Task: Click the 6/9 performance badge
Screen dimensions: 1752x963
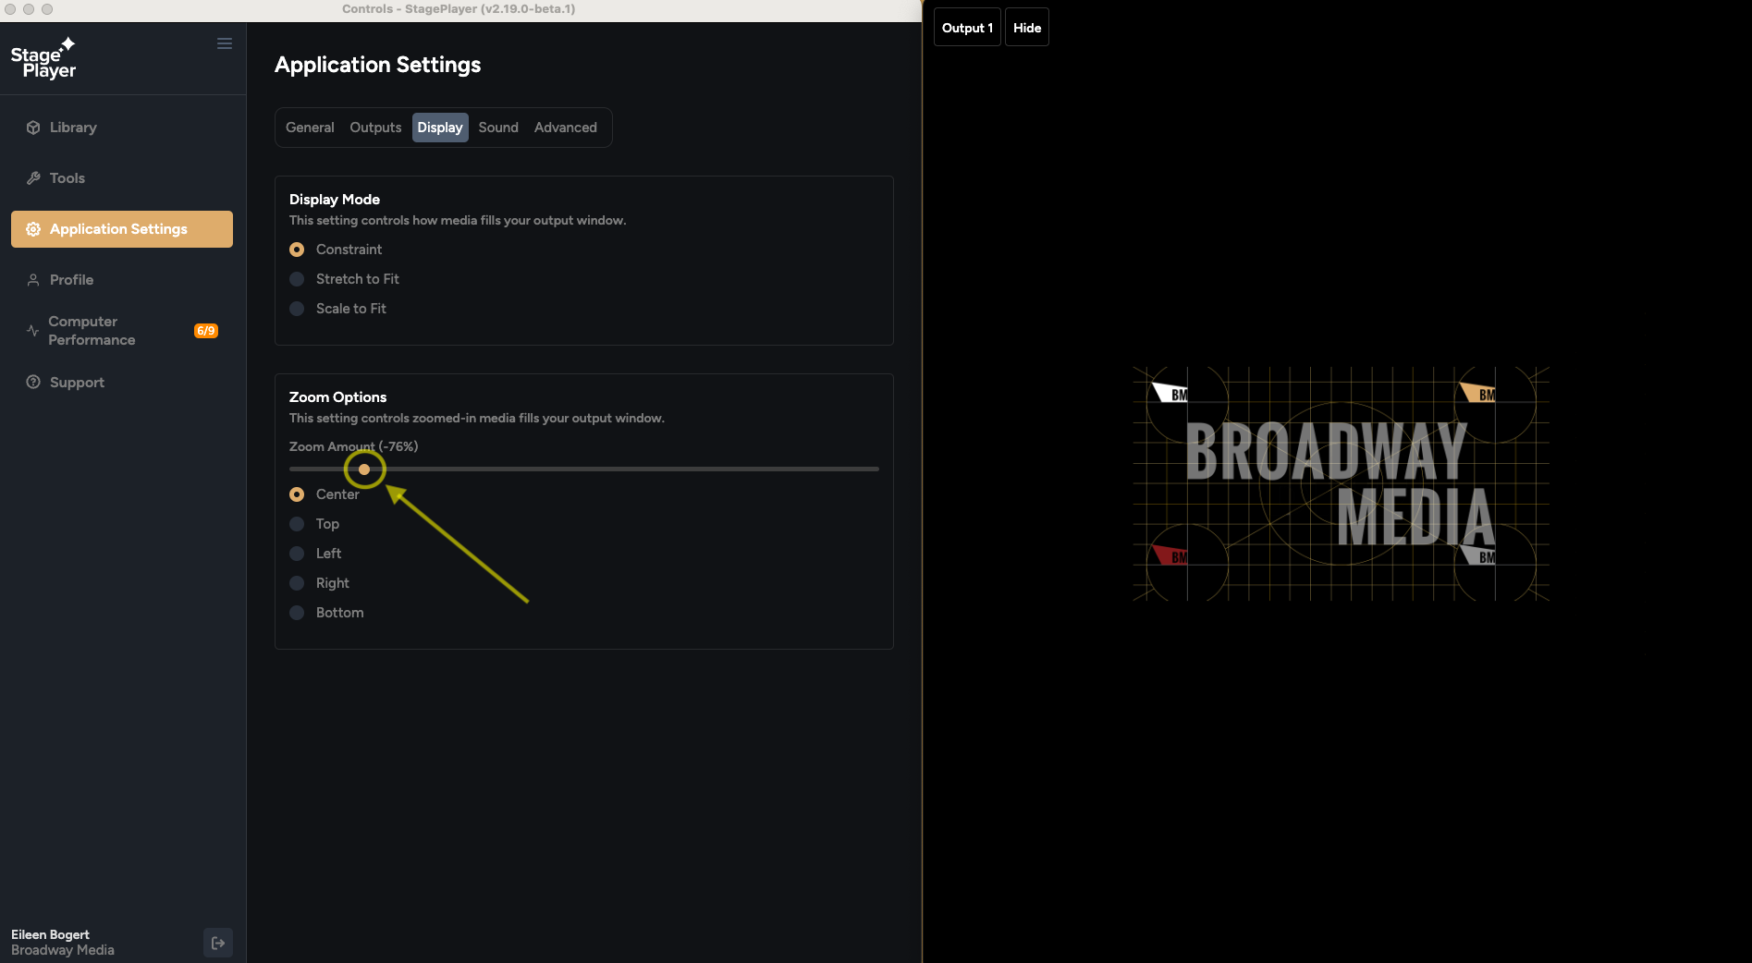Action: (x=206, y=331)
